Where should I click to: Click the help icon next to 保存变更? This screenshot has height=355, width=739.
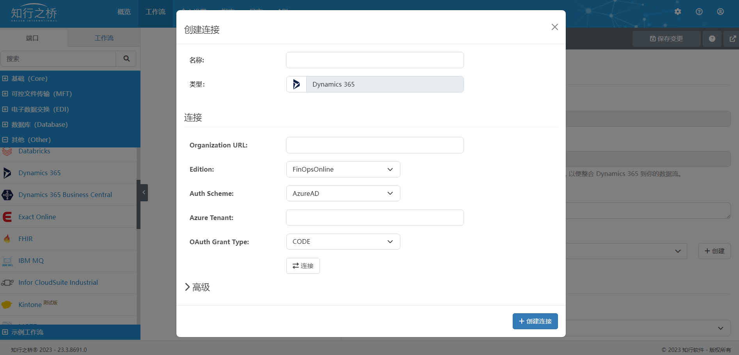(x=712, y=39)
